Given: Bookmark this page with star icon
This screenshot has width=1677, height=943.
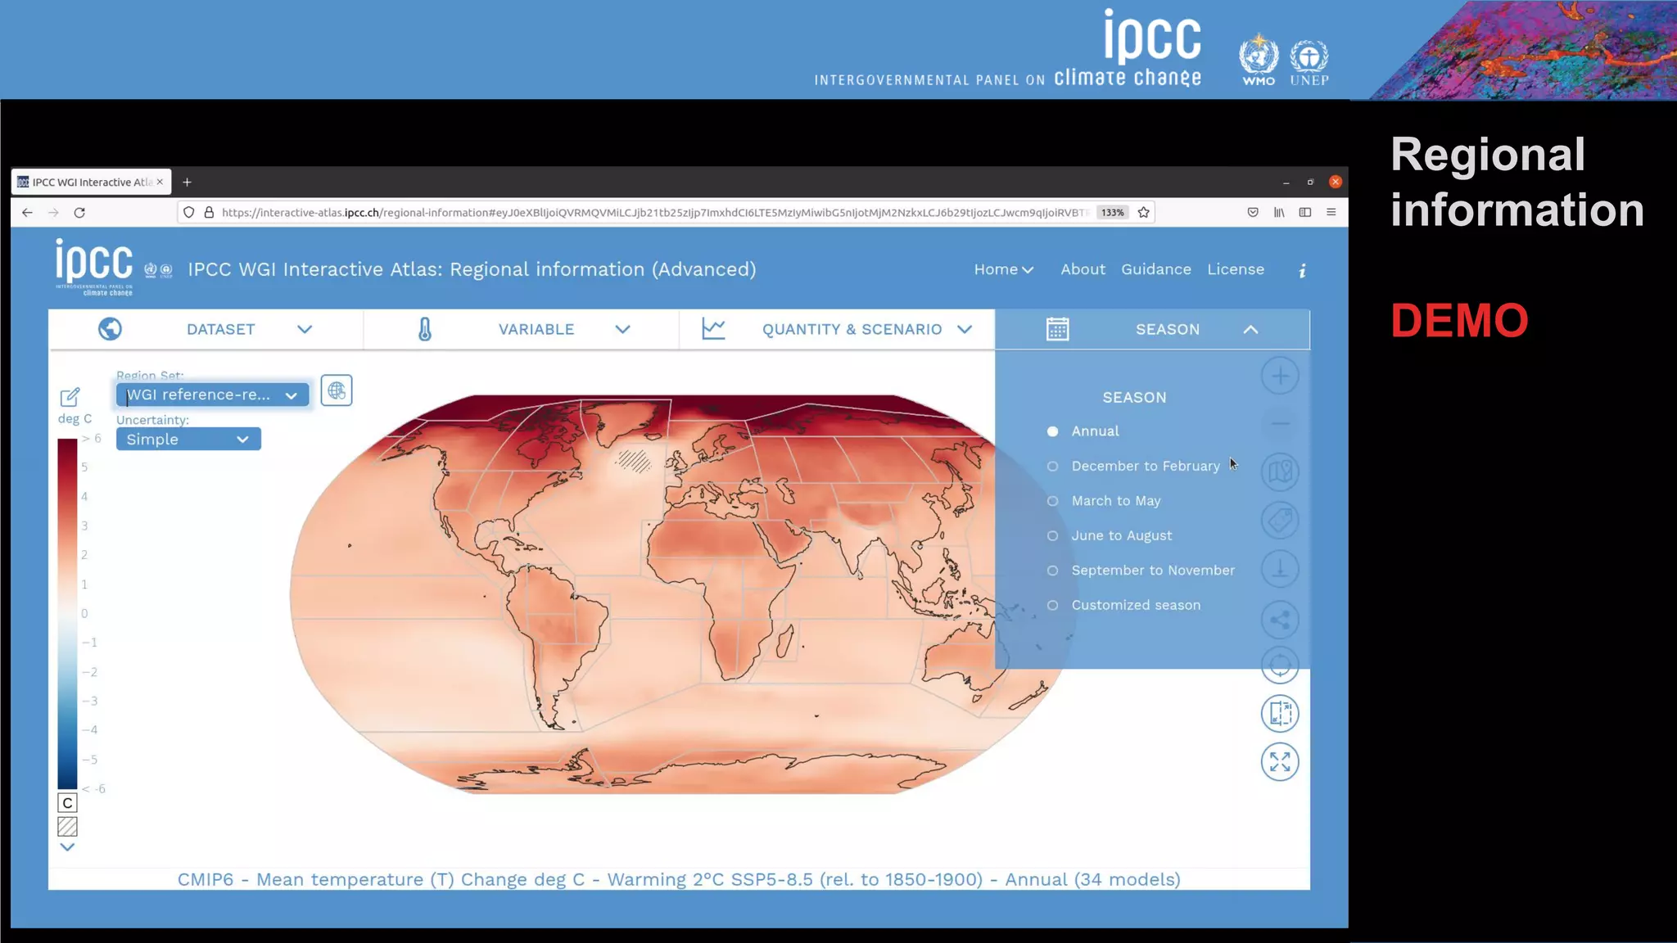Looking at the screenshot, I should (x=1144, y=212).
